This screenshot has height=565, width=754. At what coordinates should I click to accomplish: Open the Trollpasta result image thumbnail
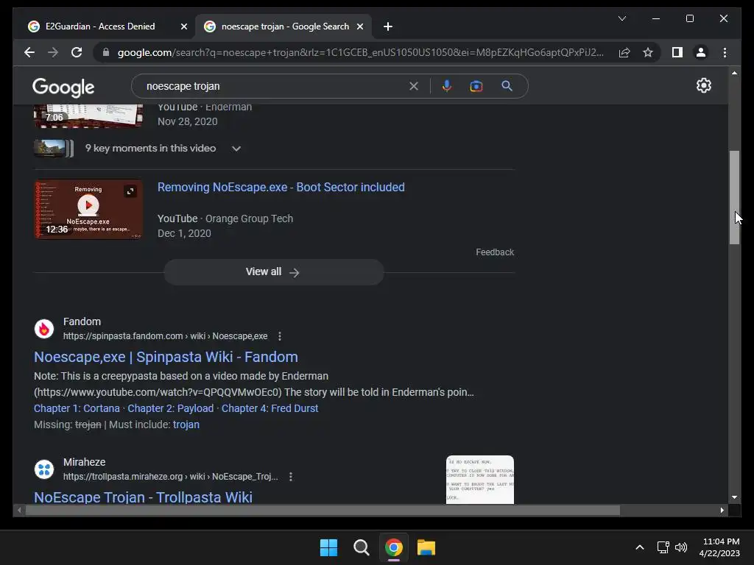[x=480, y=480]
